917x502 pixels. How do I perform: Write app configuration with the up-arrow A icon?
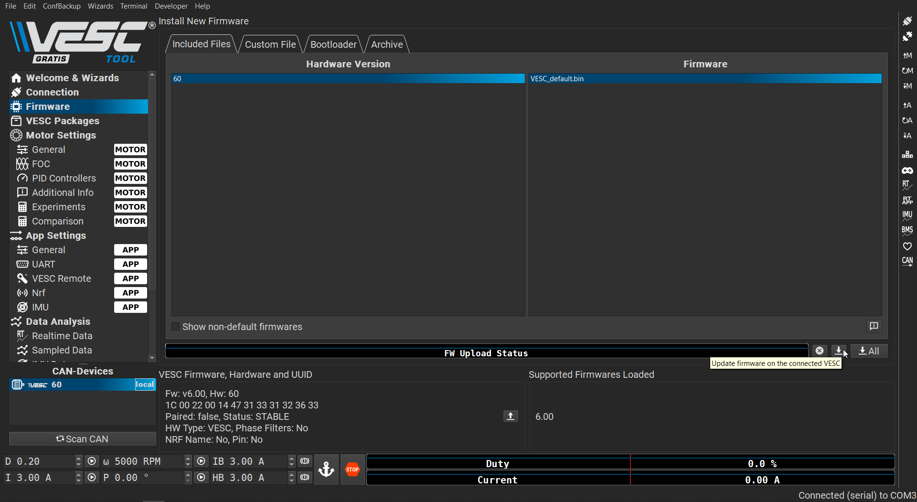click(x=907, y=105)
